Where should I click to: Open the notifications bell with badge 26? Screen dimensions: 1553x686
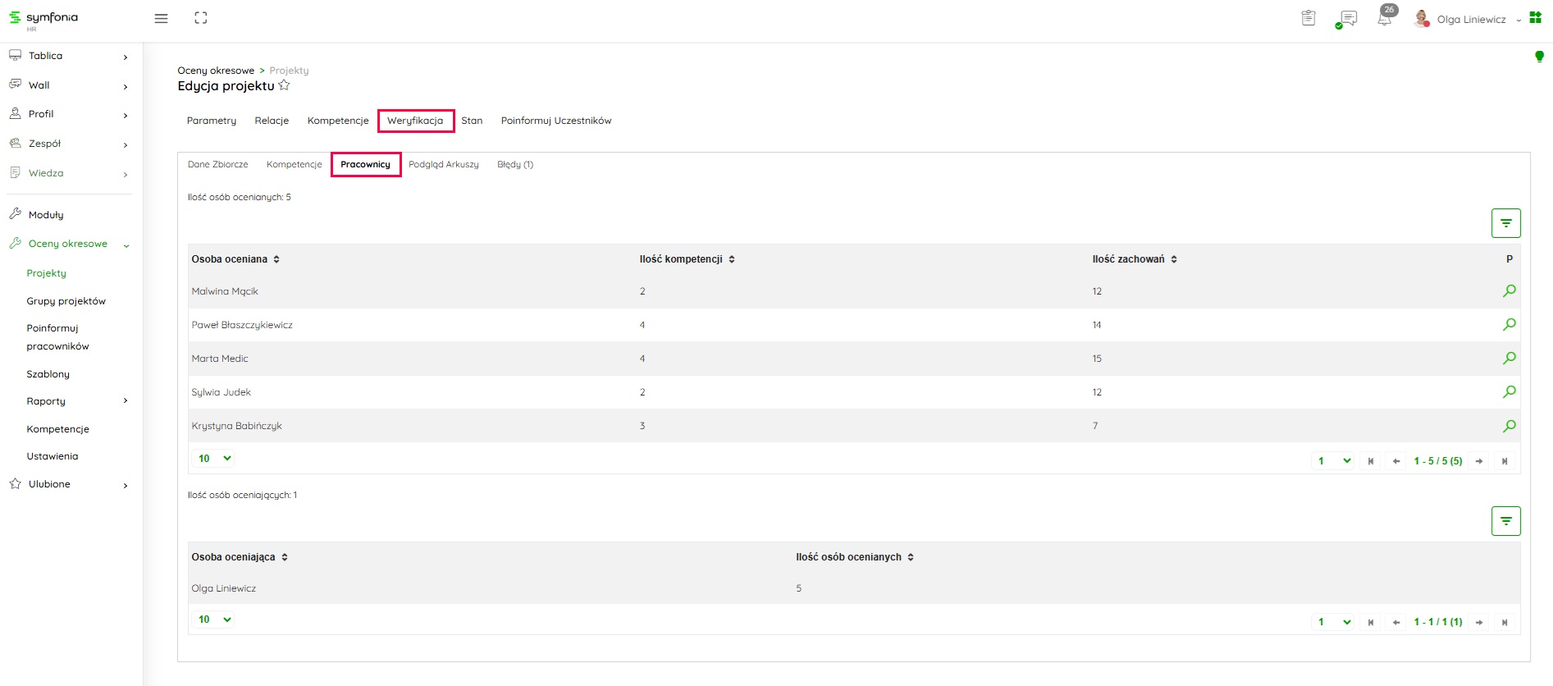point(1385,18)
